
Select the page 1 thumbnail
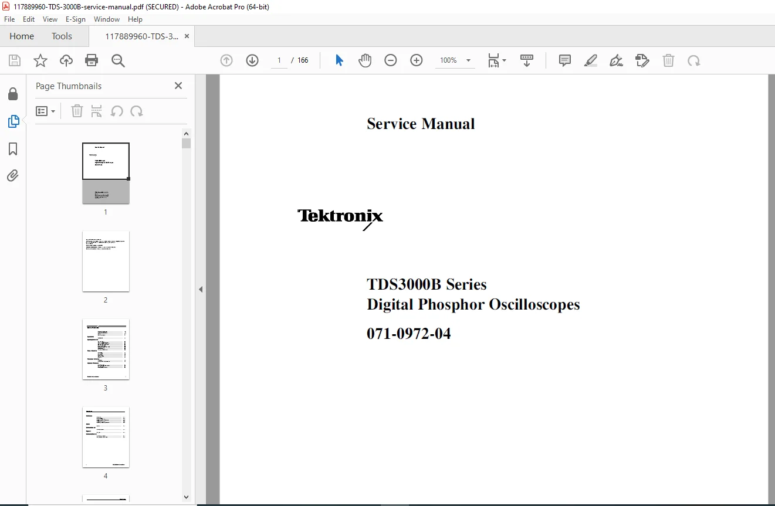(106, 173)
